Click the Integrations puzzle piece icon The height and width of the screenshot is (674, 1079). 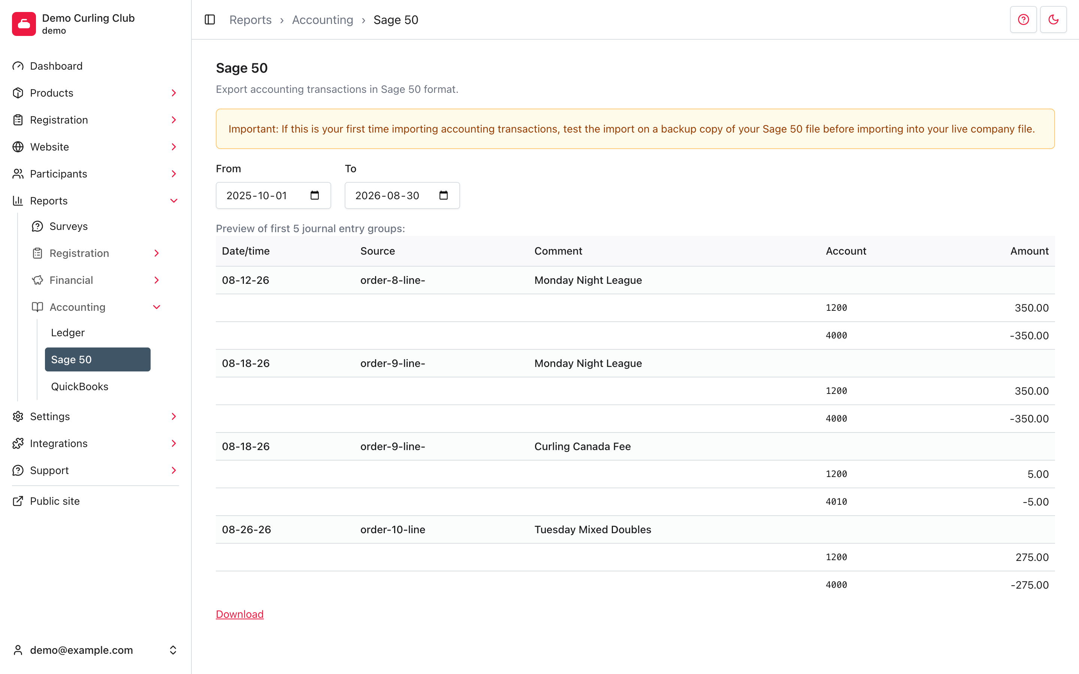click(18, 444)
